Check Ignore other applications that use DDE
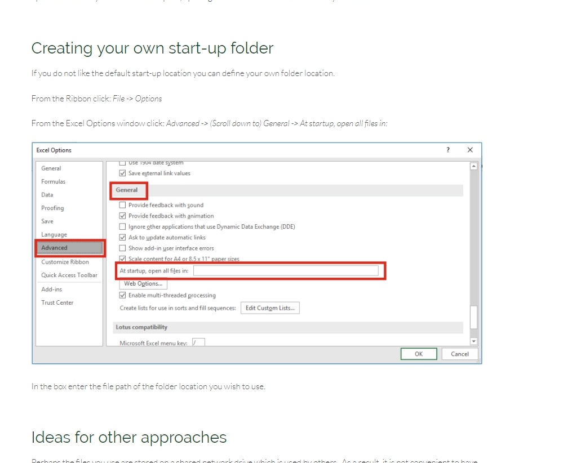572x463 pixels. pyautogui.click(x=123, y=227)
